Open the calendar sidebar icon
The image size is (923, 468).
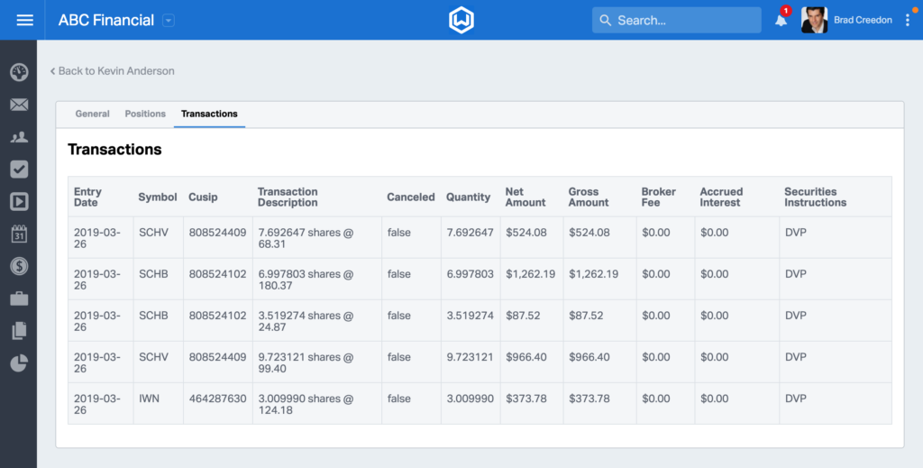pos(19,234)
